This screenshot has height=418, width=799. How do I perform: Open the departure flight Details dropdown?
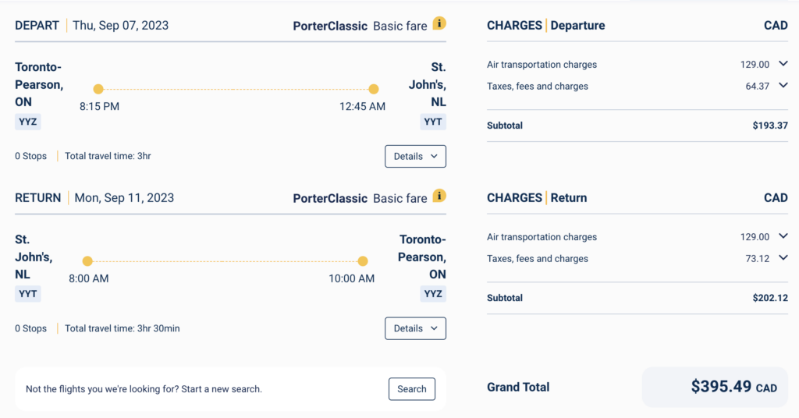coord(415,156)
